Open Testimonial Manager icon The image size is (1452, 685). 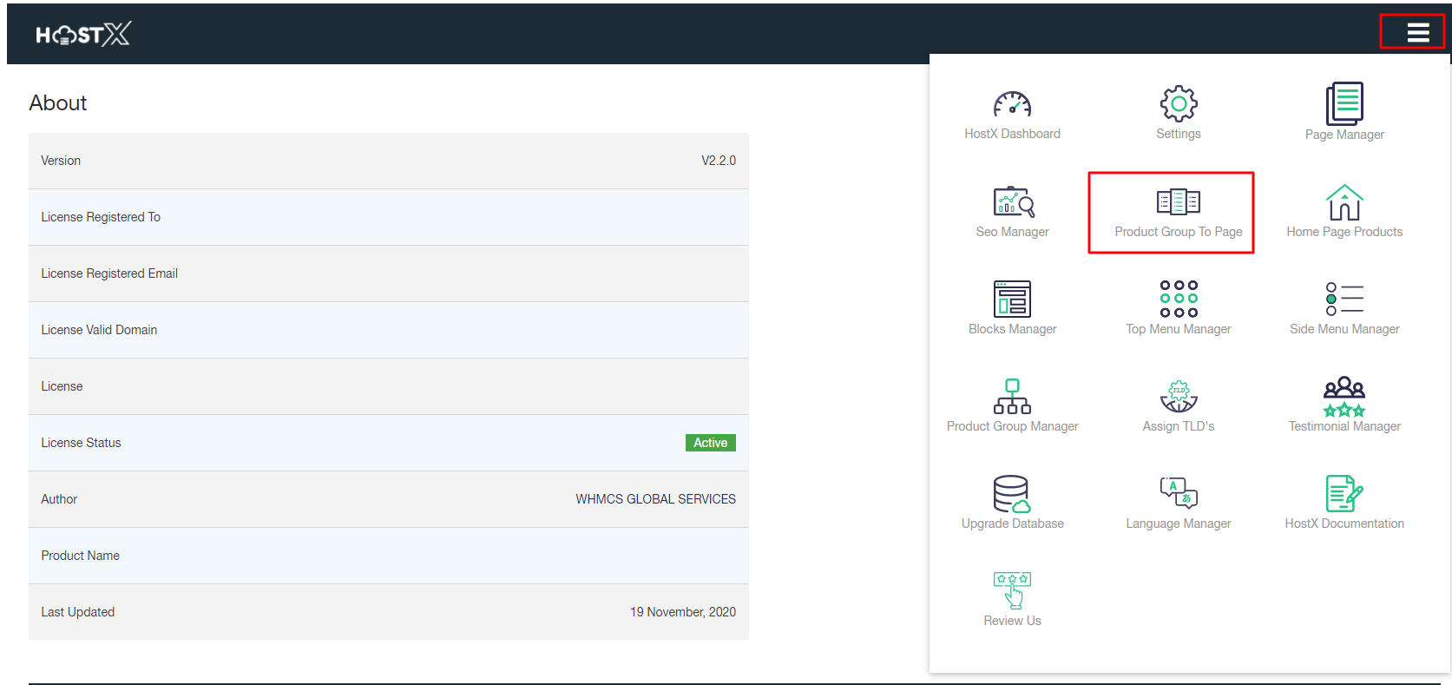click(x=1344, y=397)
